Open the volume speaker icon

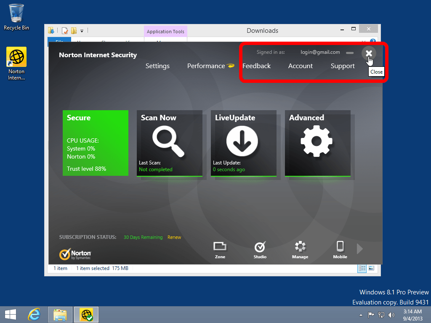(x=391, y=315)
